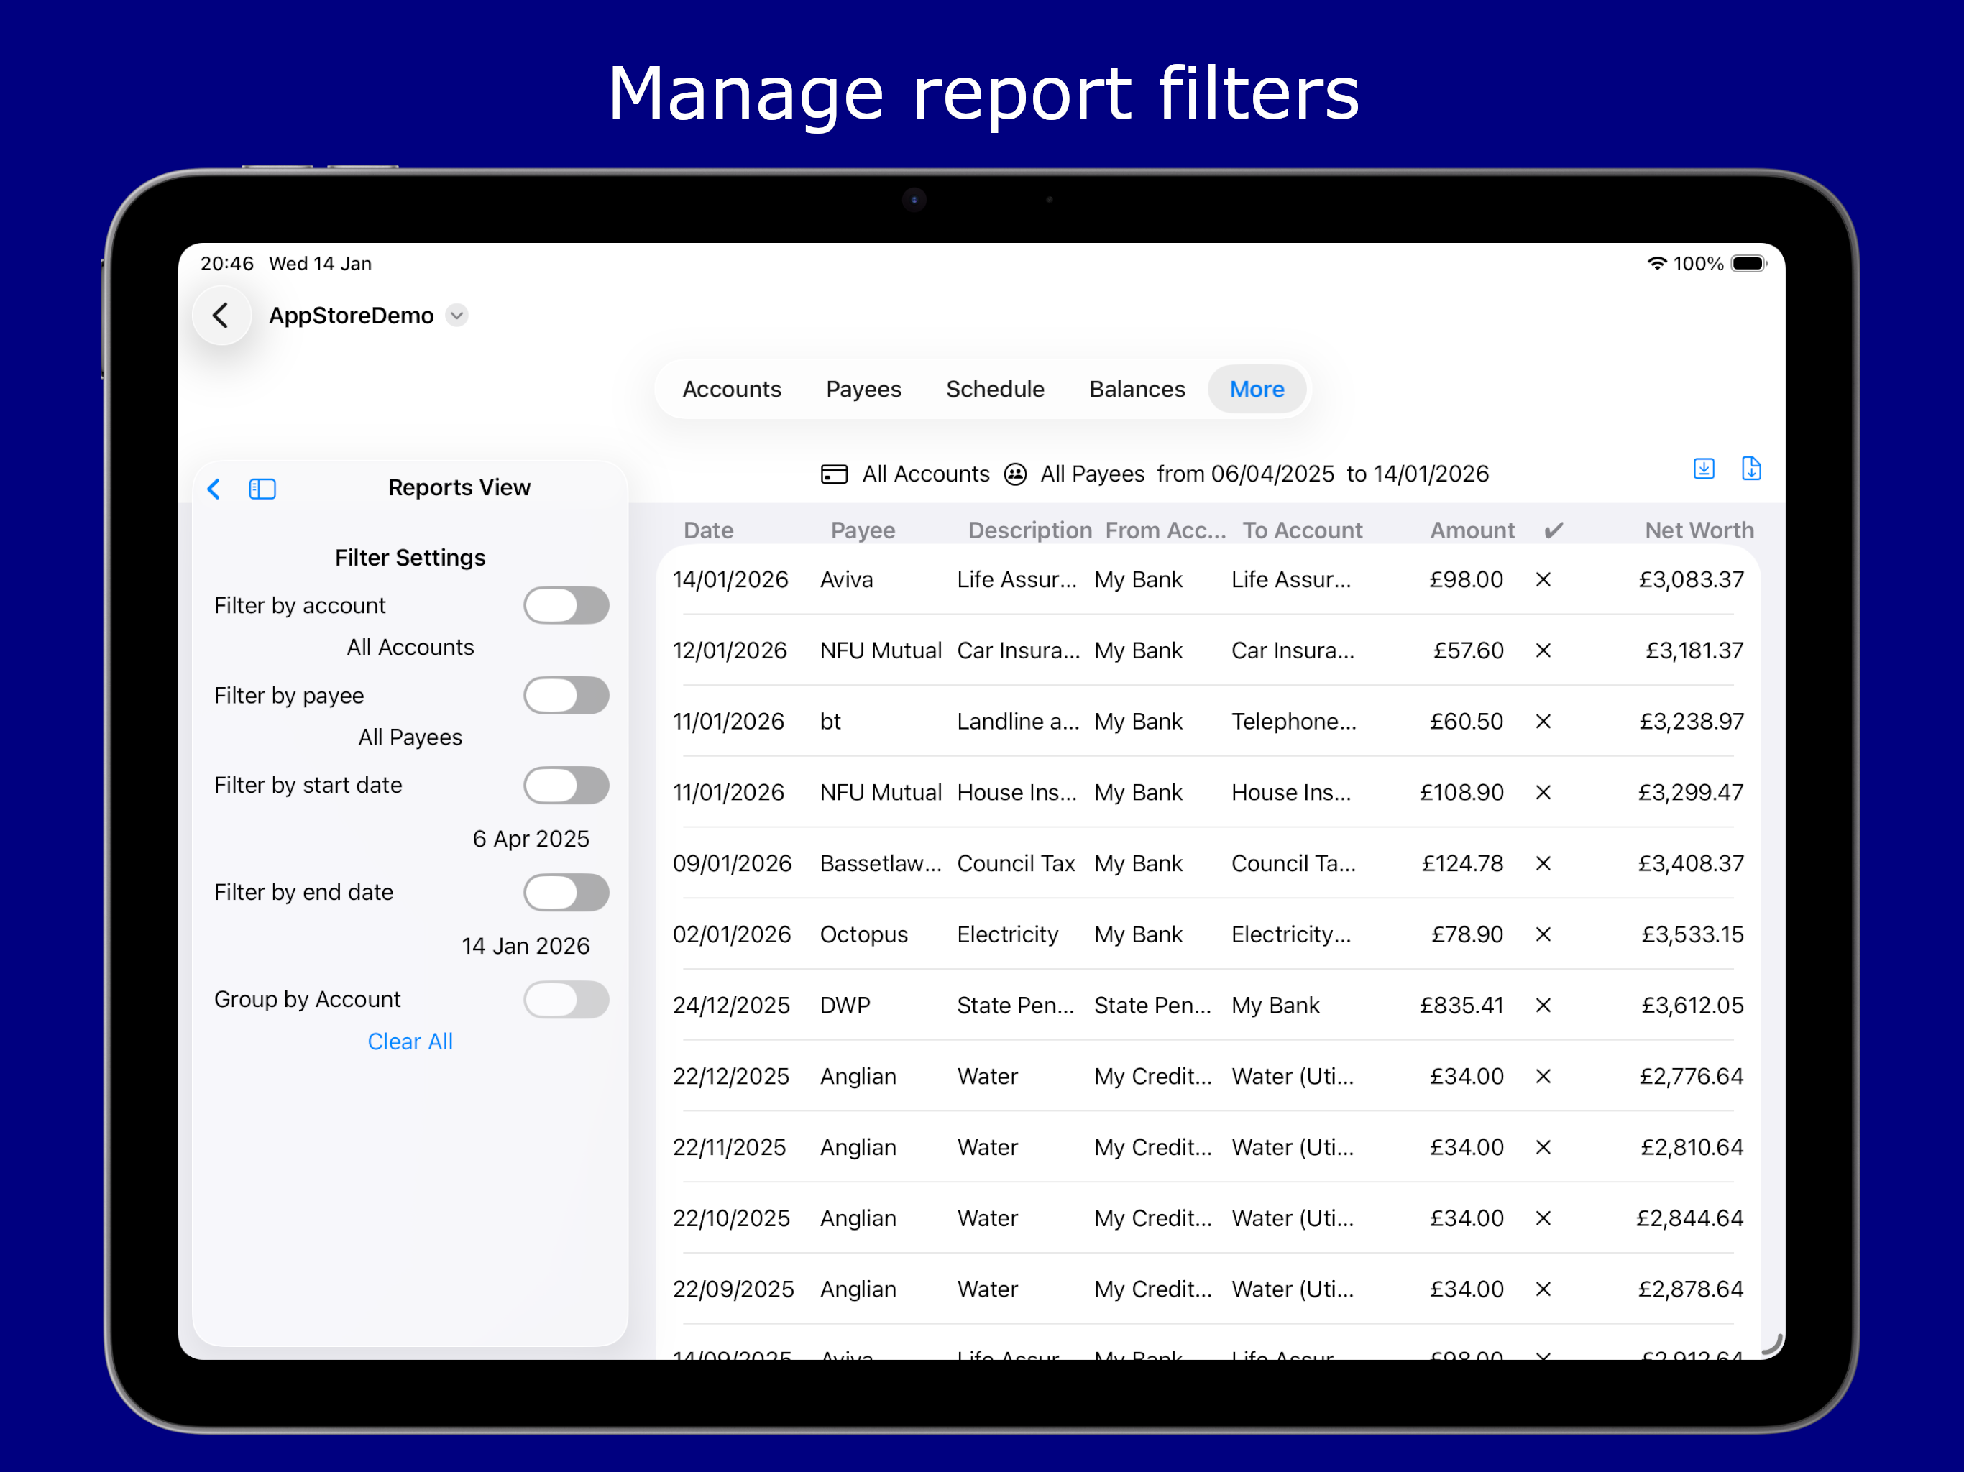Image resolution: width=1964 pixels, height=1472 pixels.
Task: Click the date 12/01/2026
Action: click(x=730, y=650)
